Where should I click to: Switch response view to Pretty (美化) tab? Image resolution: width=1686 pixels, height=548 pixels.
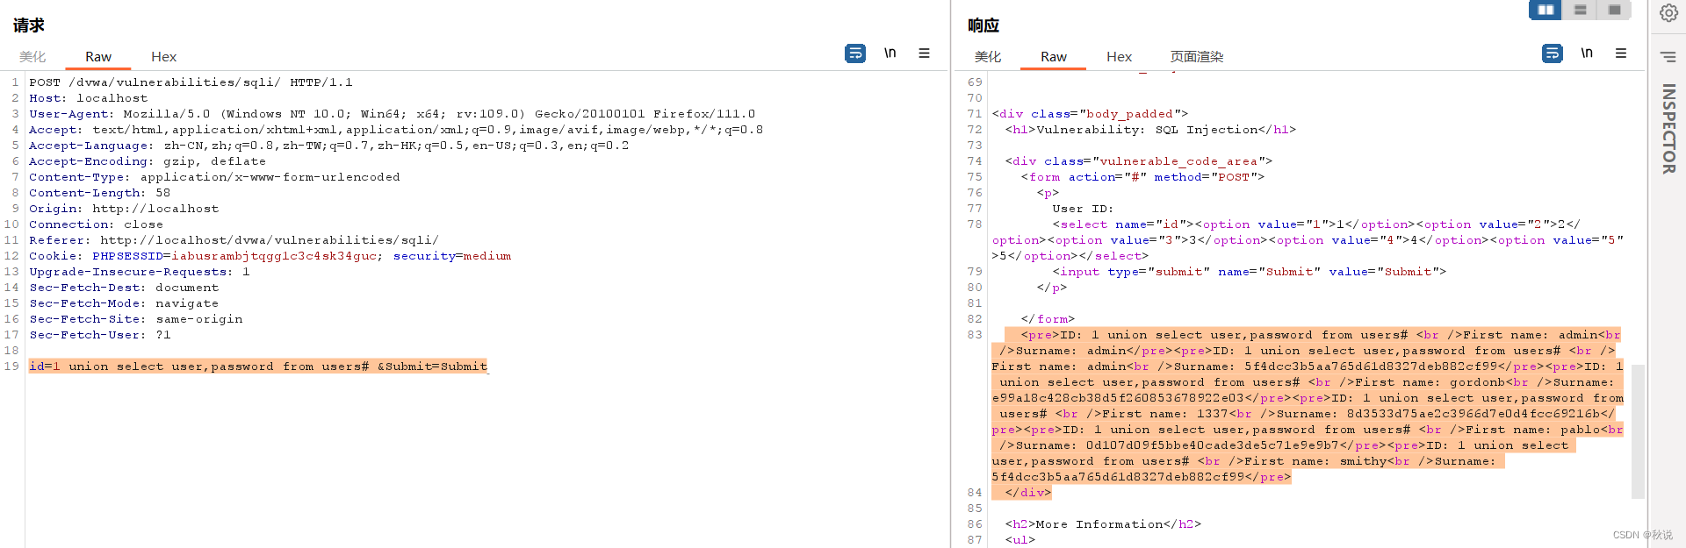tap(988, 57)
